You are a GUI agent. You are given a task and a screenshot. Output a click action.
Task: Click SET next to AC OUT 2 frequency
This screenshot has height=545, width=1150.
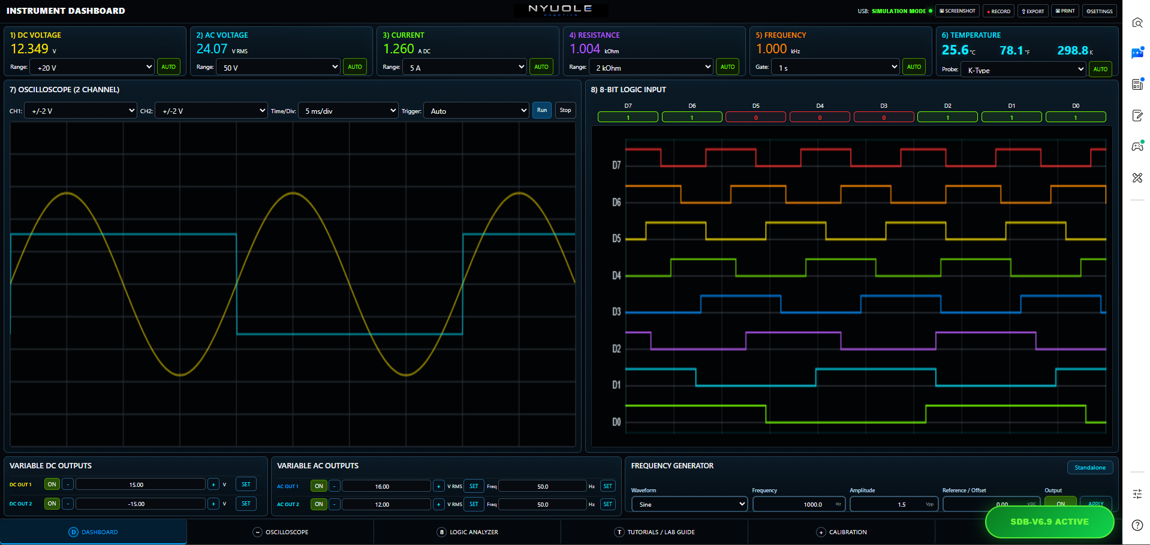608,504
